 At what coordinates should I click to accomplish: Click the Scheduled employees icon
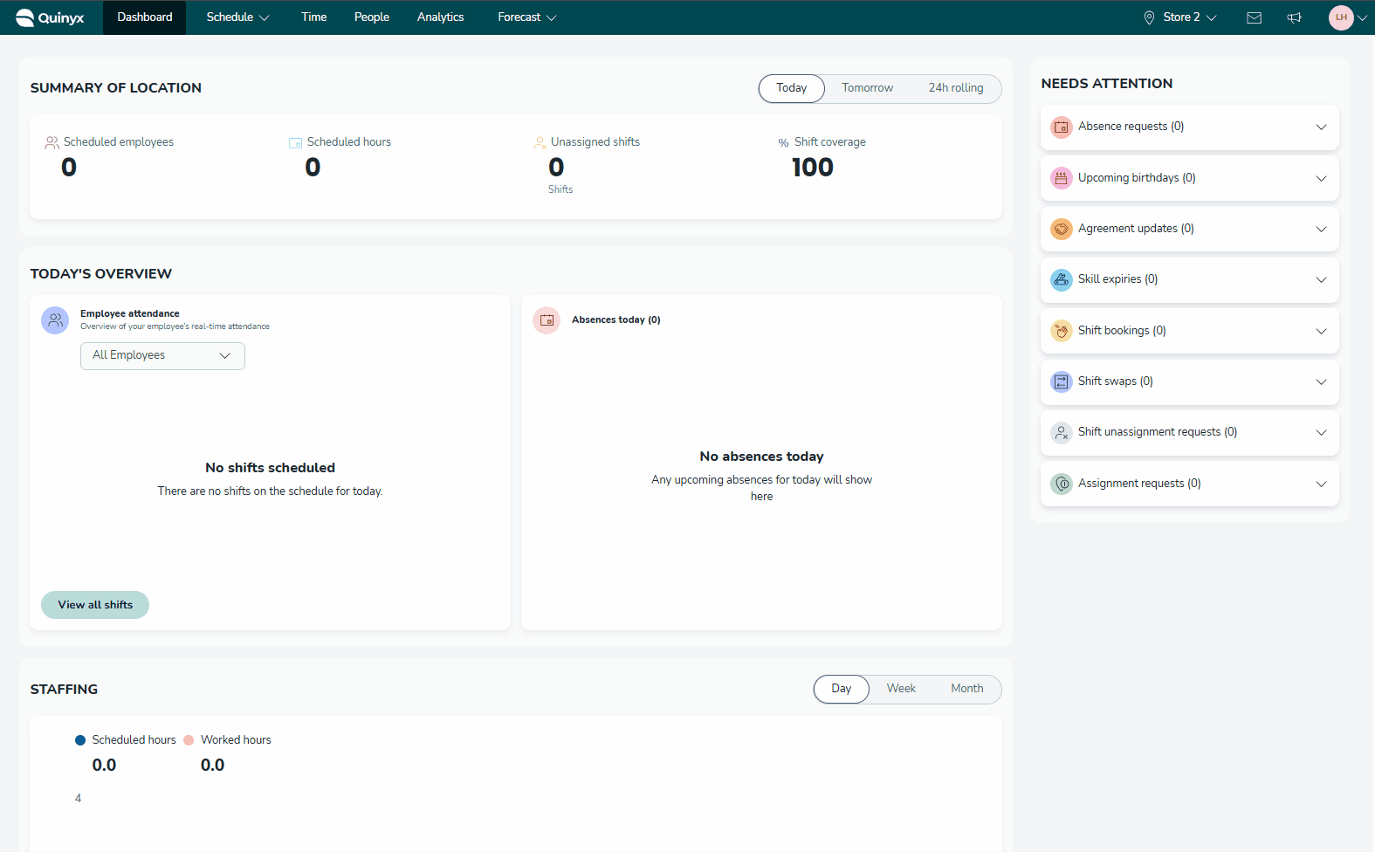pyautogui.click(x=52, y=142)
